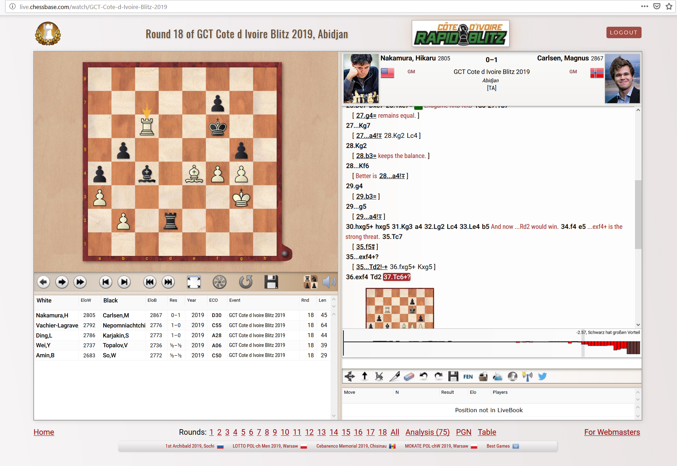Open the Analysis (75) tab
Screen dimensions: 677x466
coord(427,432)
